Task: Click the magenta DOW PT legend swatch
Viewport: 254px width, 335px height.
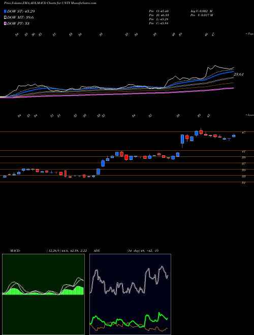Action: click(6, 23)
